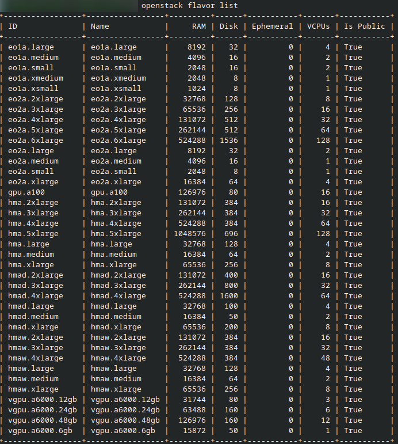Click ID cell 'hma.2xlarge'
This screenshot has height=444, width=398.
pos(33,203)
